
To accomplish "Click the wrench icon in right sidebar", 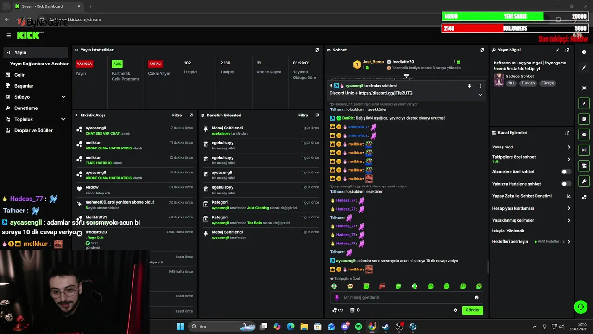I will coord(584,181).
